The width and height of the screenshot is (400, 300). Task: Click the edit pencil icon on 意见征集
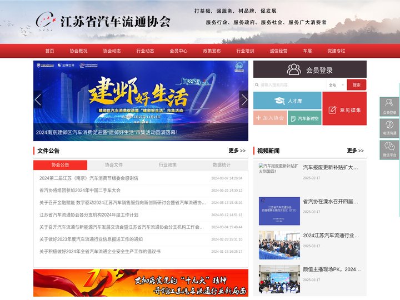[332, 110]
